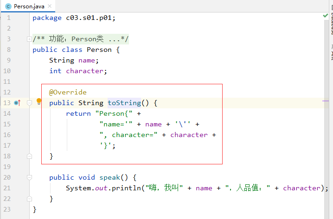Close the Person.java tab
The height and width of the screenshot is (219, 333).
(x=50, y=6)
